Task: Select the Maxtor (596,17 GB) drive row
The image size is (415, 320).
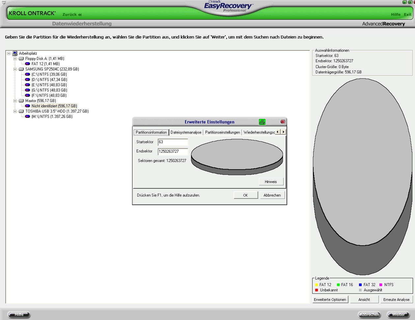Action: (x=41, y=101)
